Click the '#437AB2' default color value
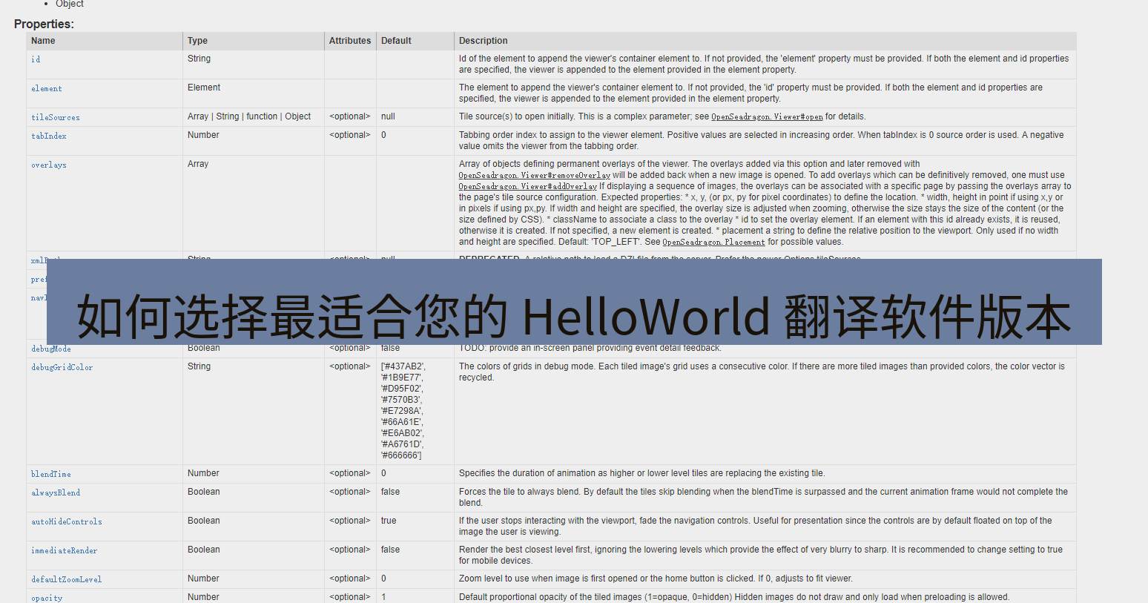The width and height of the screenshot is (1148, 603). tap(403, 366)
